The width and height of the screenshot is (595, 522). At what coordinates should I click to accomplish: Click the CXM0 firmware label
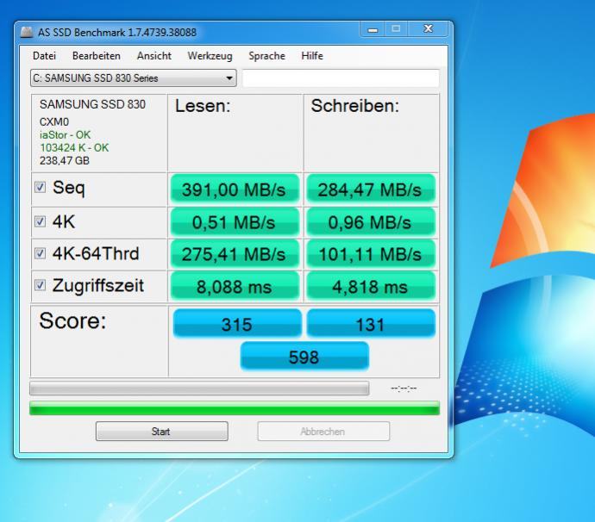tap(54, 122)
